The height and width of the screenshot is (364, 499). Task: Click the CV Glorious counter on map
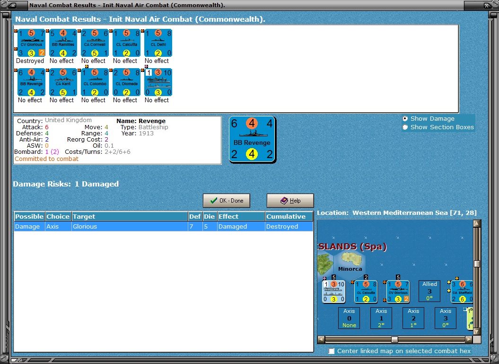pyautogui.click(x=398, y=292)
